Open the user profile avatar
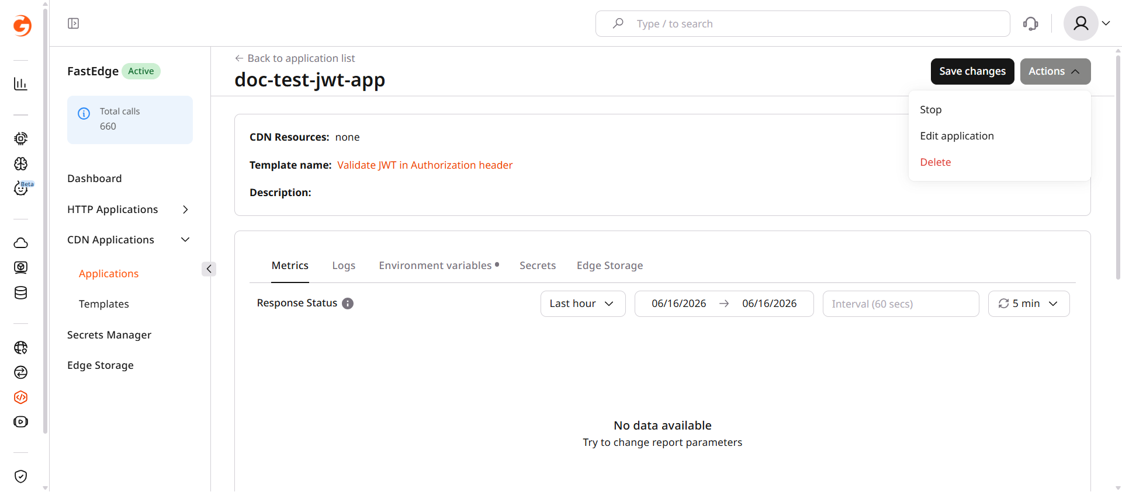 coord(1081,23)
